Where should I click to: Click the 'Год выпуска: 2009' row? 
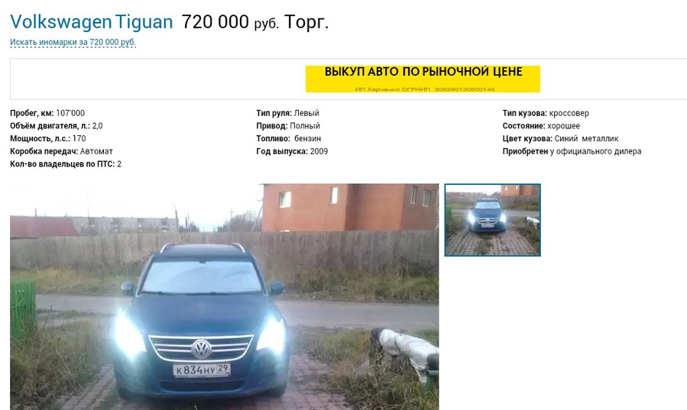pyautogui.click(x=292, y=151)
